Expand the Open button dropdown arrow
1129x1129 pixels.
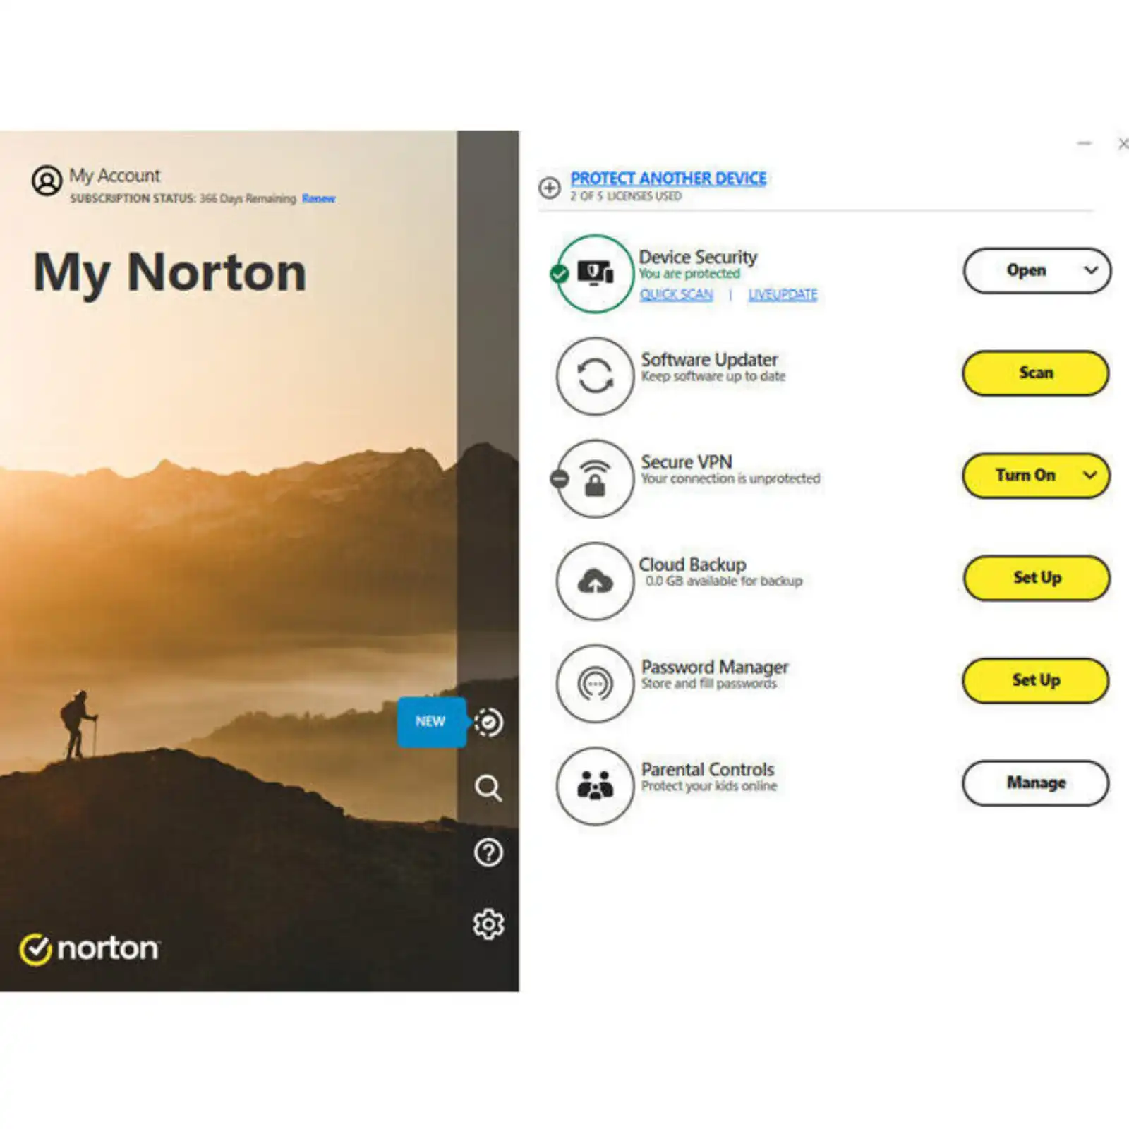point(1091,270)
